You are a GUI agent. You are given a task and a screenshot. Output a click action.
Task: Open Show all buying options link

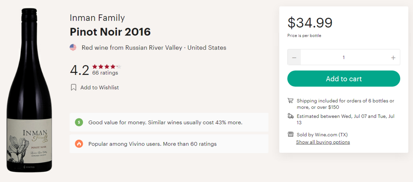[x=323, y=142]
